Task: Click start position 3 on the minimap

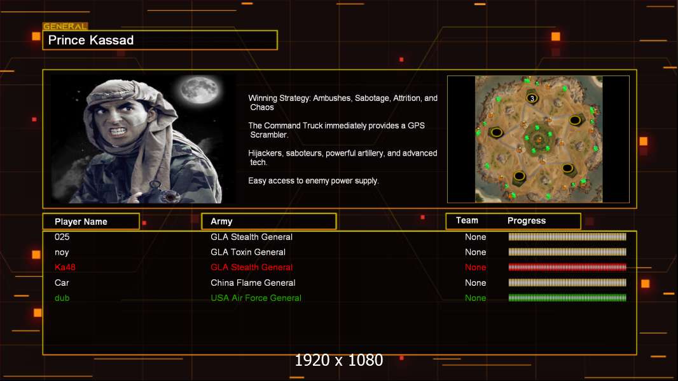Action: [532, 98]
